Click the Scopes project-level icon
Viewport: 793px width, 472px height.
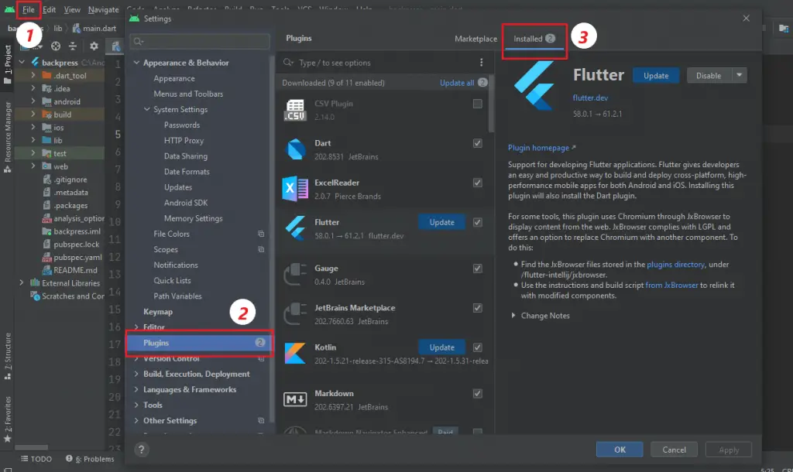tap(261, 249)
